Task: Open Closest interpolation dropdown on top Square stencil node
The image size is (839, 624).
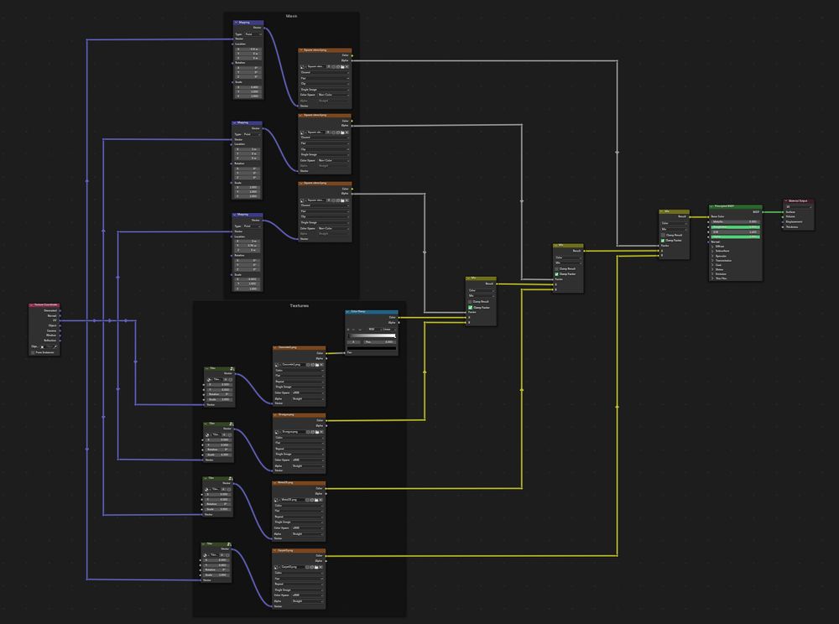Action: (x=325, y=72)
